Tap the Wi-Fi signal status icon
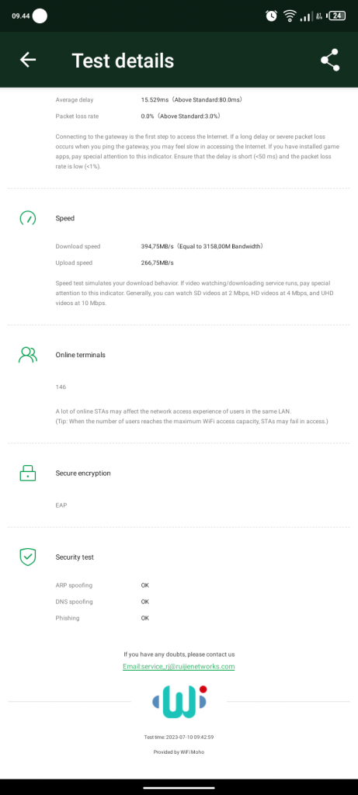358x795 pixels. coord(290,16)
